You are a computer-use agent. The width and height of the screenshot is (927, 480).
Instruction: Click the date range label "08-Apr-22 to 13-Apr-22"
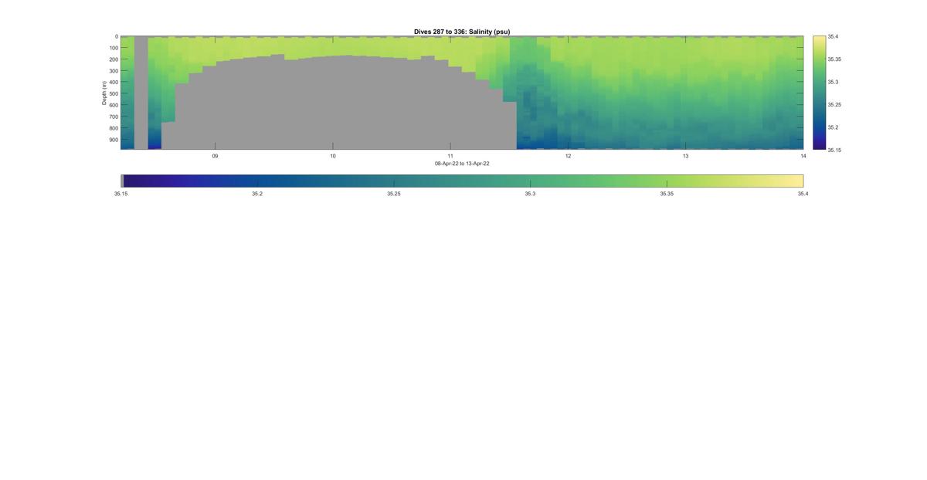pos(462,164)
